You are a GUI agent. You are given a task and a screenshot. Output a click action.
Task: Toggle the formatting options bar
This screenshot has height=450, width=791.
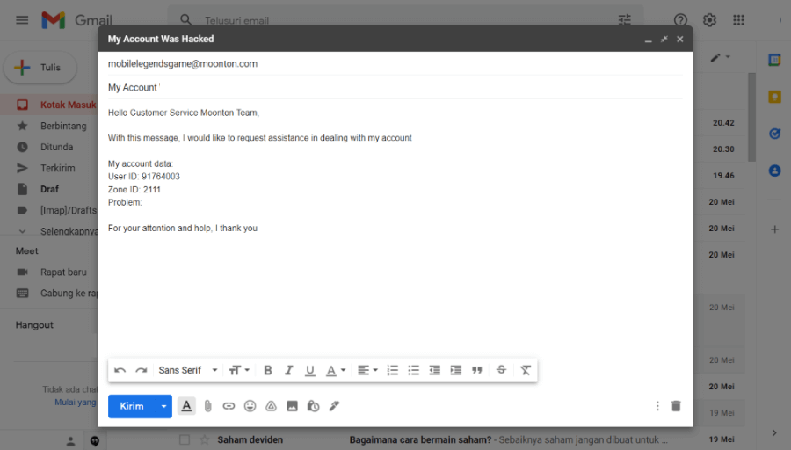pyautogui.click(x=186, y=405)
